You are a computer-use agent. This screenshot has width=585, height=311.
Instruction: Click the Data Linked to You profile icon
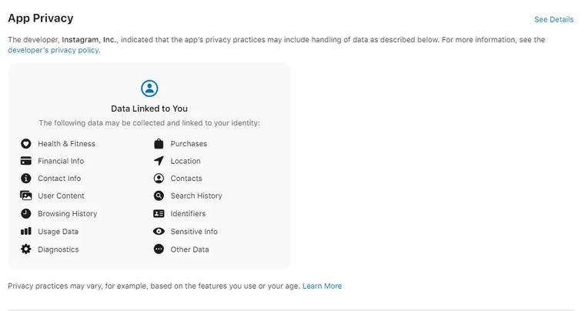[149, 89]
